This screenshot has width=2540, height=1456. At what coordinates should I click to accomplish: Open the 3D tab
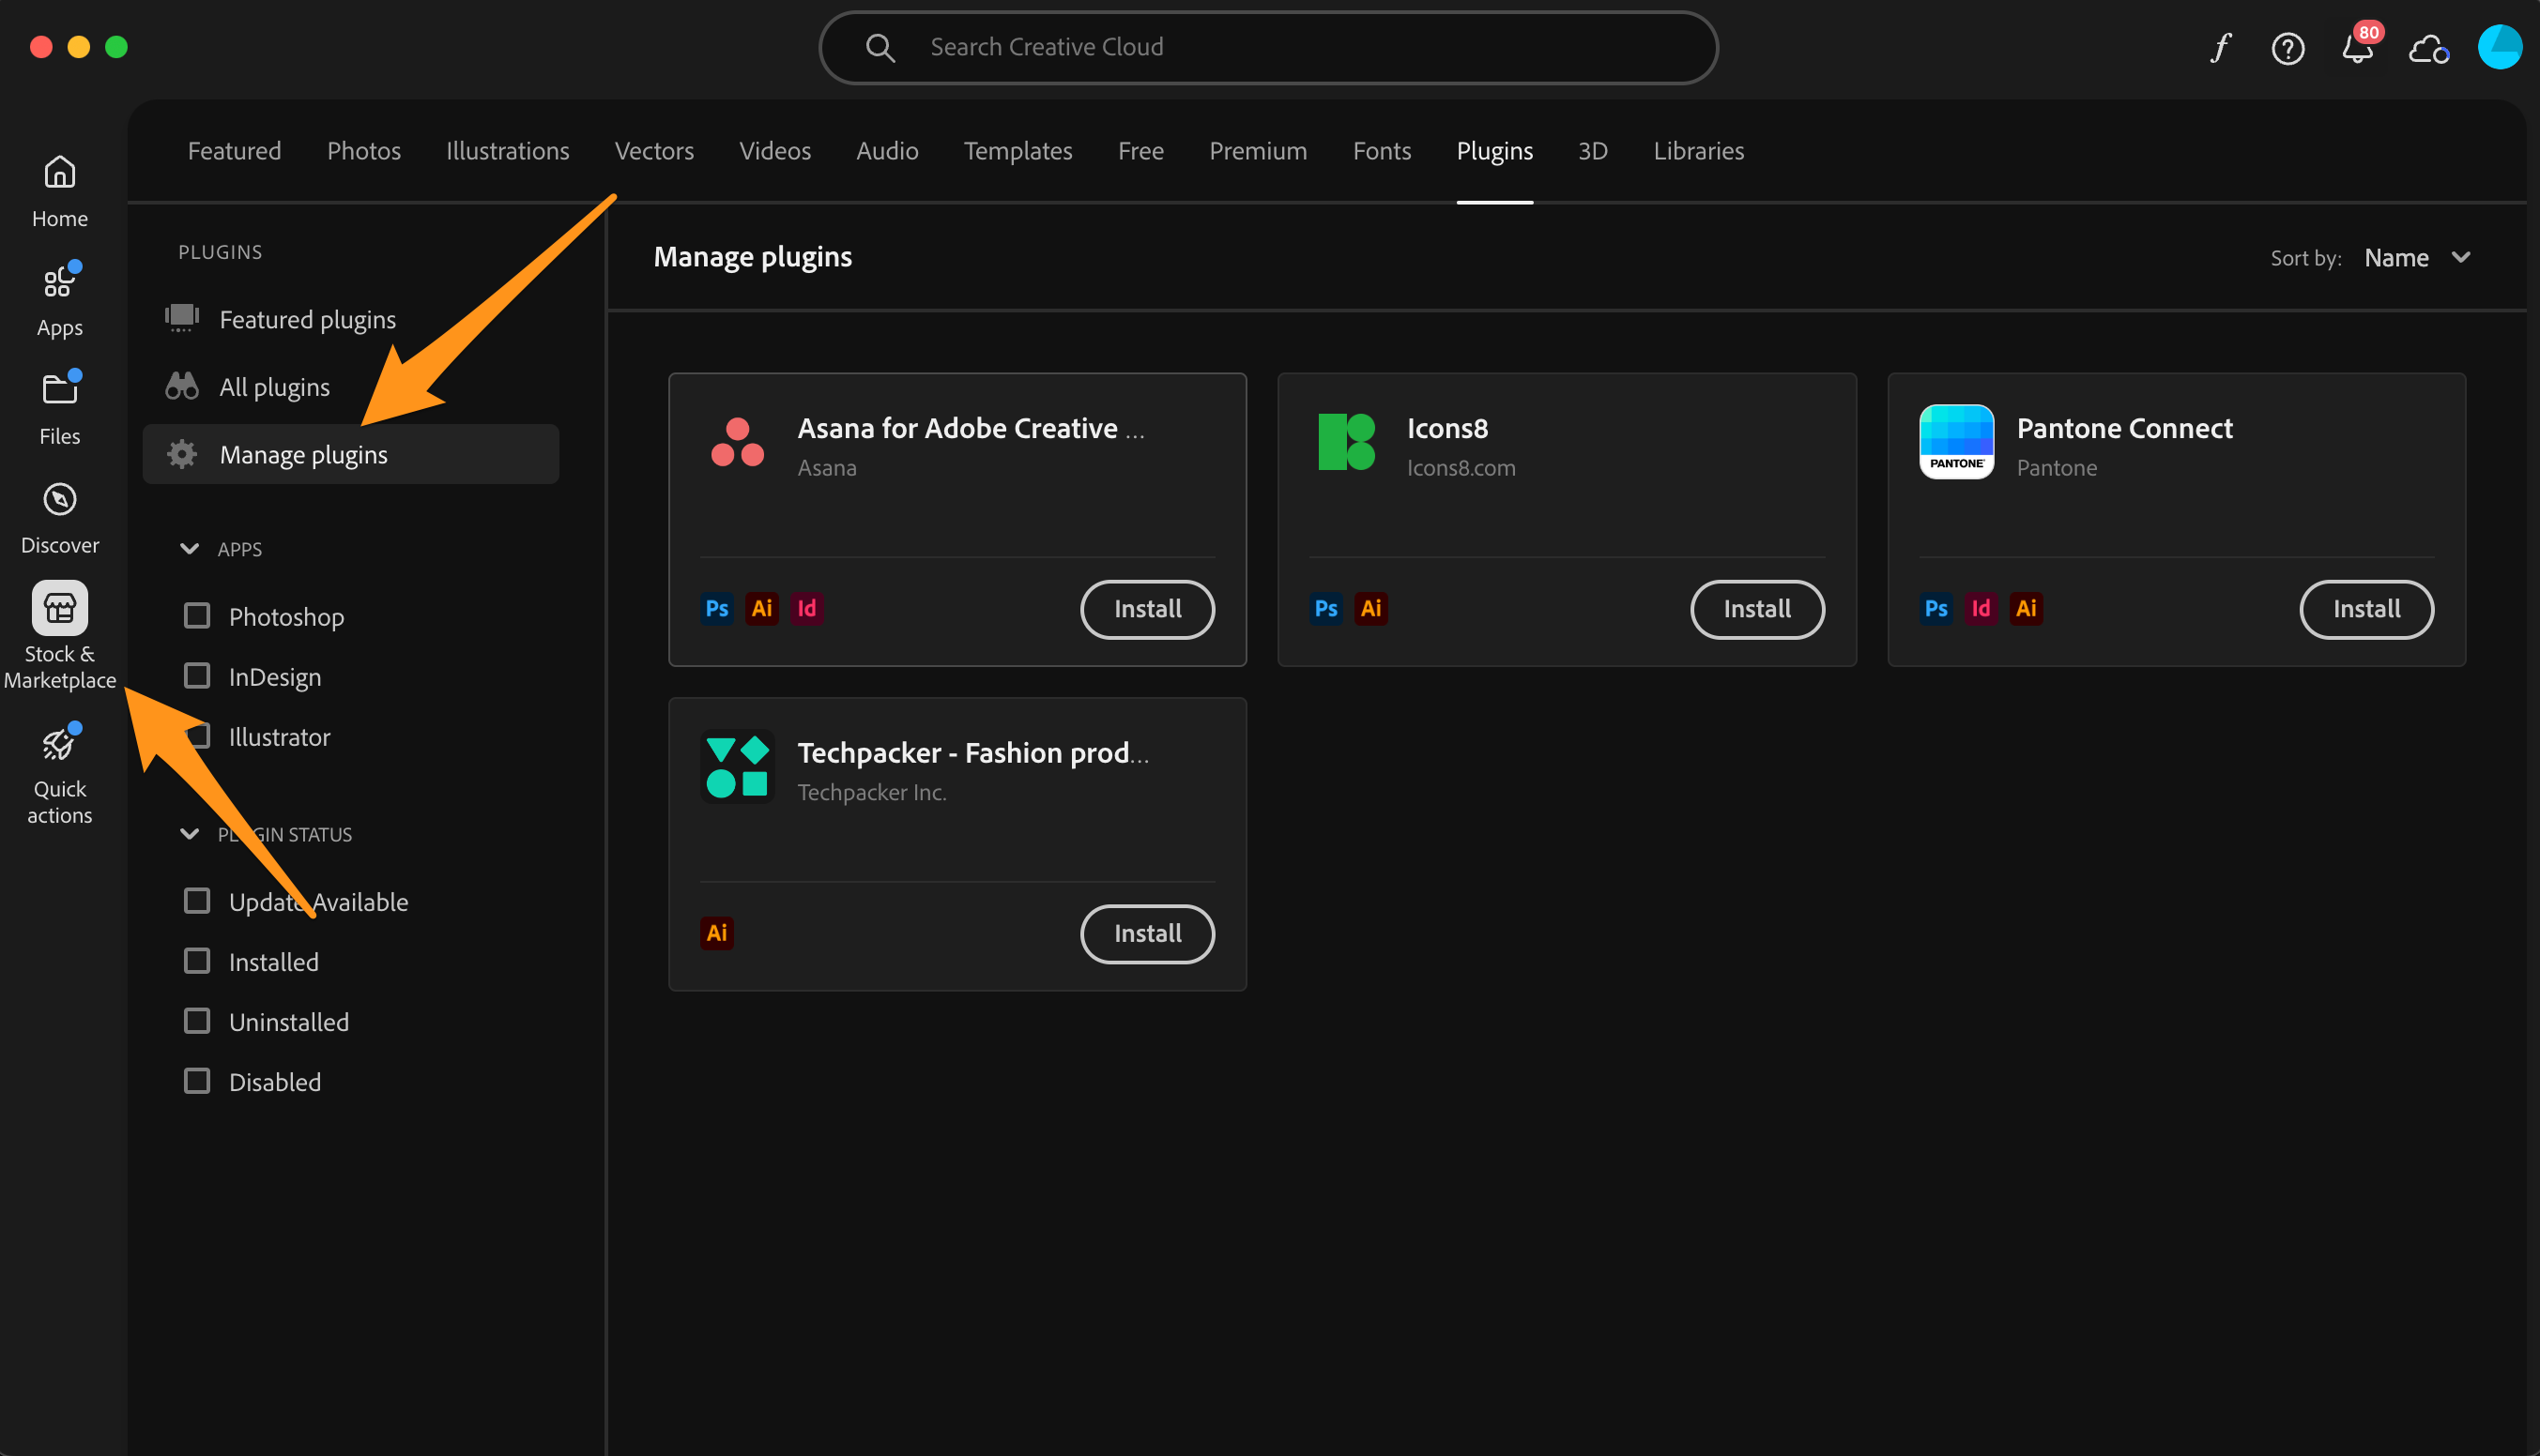1593,151
